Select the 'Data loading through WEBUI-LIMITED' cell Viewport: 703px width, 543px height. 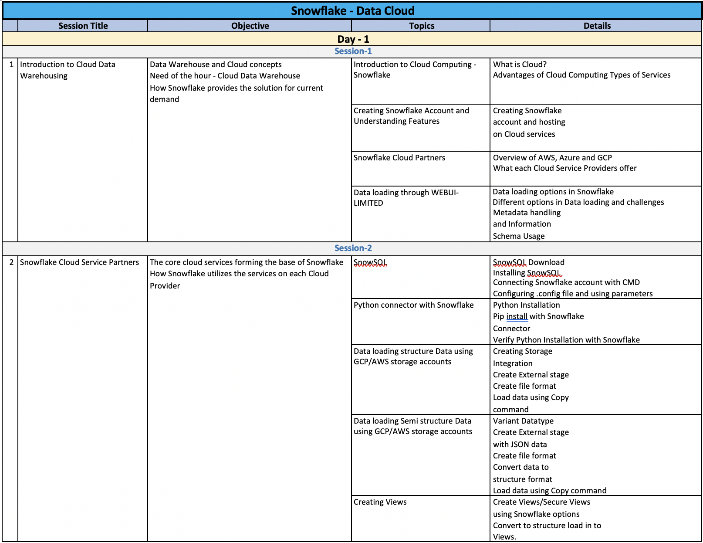[x=421, y=214]
